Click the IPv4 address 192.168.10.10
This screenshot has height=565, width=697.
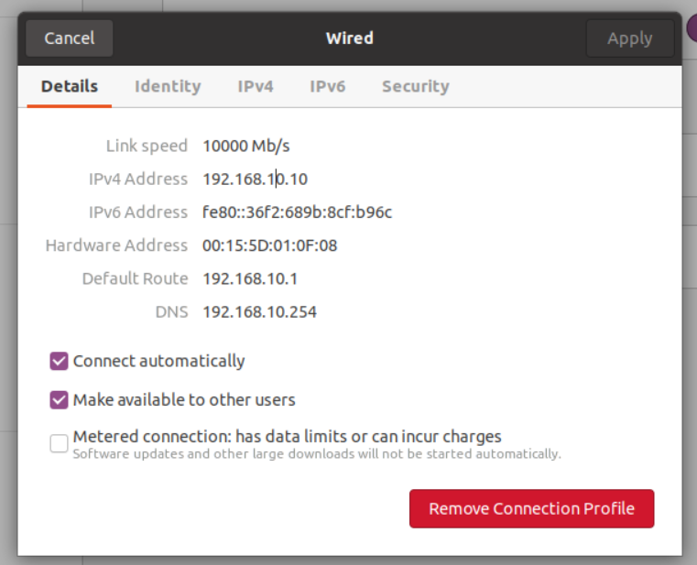pos(255,179)
